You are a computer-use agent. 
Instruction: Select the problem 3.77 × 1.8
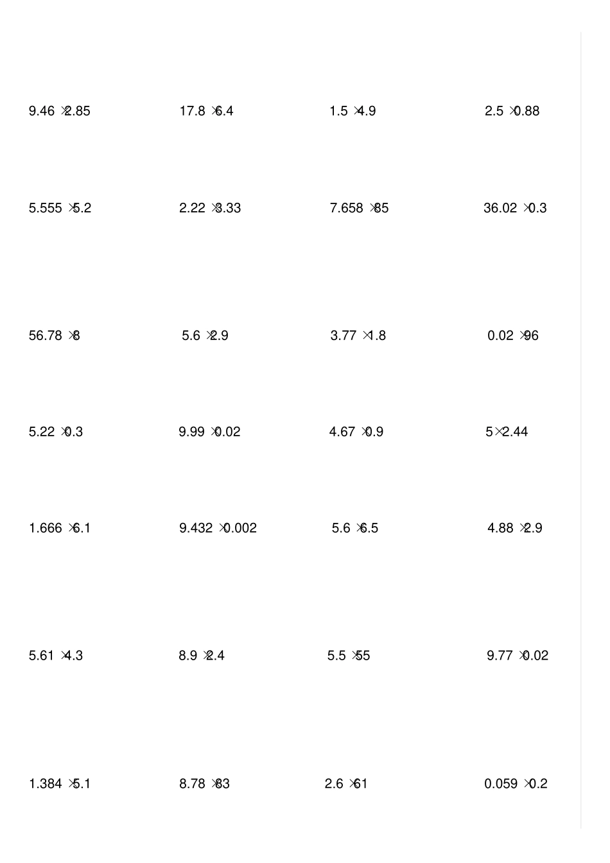coord(358,336)
